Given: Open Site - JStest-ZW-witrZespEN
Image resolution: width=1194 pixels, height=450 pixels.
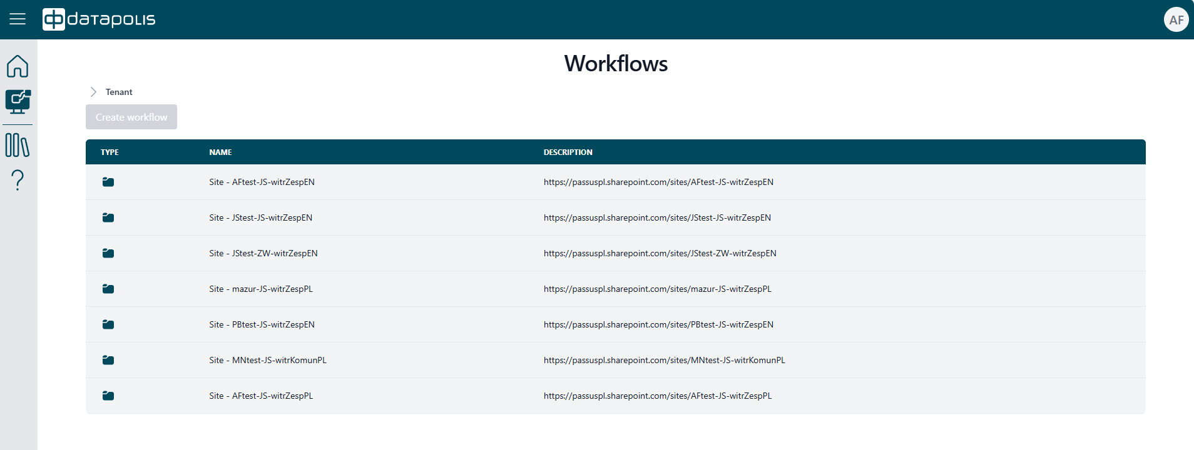Looking at the screenshot, I should point(263,253).
